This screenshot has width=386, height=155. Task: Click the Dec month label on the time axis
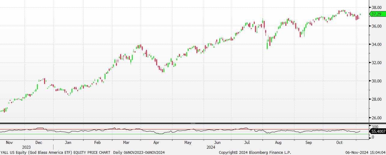[x=39, y=143]
